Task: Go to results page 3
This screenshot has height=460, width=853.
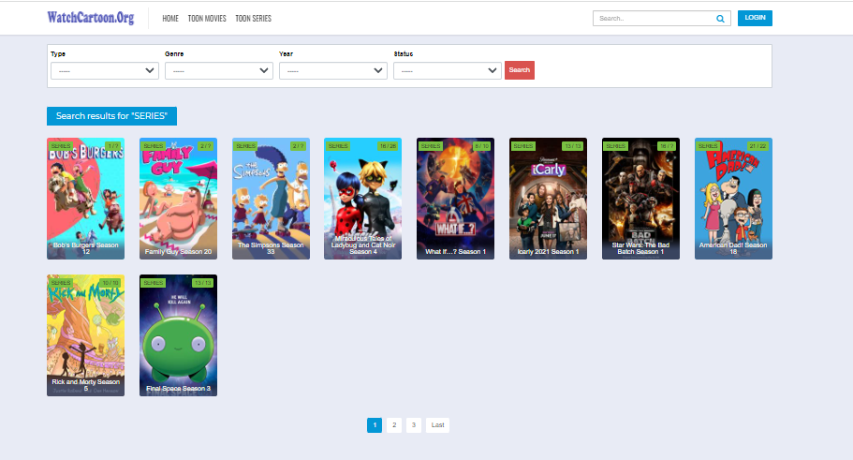Action: (414, 425)
